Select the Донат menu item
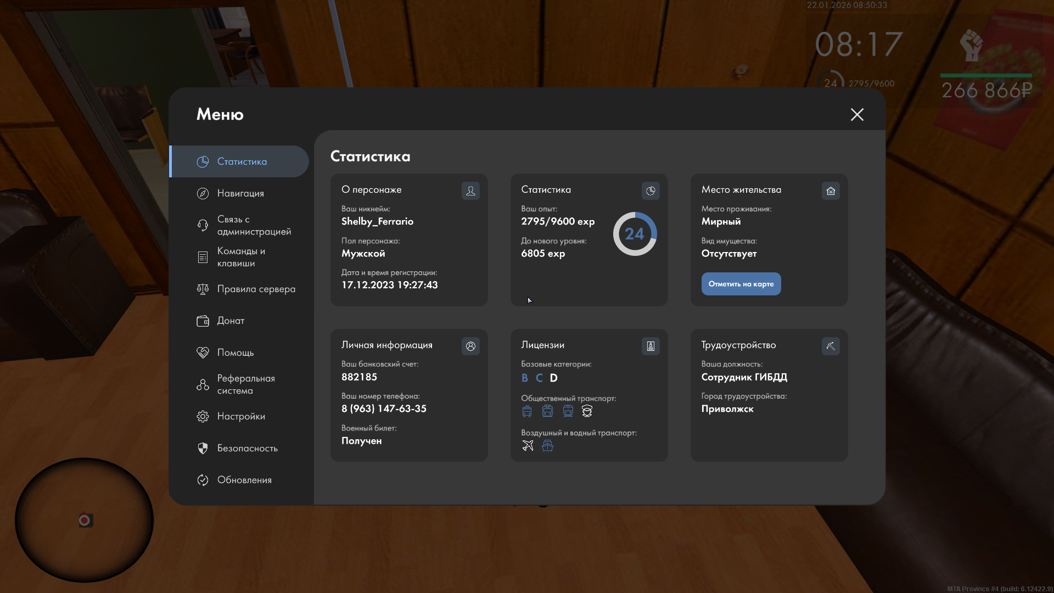Image resolution: width=1054 pixels, height=593 pixels. pos(231,321)
